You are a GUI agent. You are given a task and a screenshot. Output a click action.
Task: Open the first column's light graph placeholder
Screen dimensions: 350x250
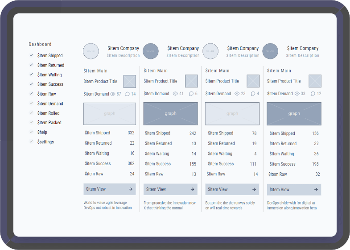(110, 114)
